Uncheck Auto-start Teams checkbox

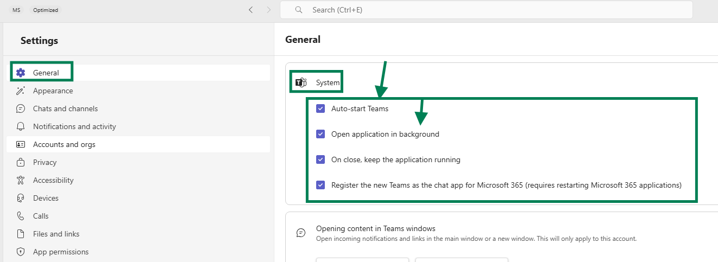pyautogui.click(x=320, y=108)
